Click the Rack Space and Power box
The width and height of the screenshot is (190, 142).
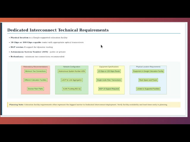(x=148, y=80)
